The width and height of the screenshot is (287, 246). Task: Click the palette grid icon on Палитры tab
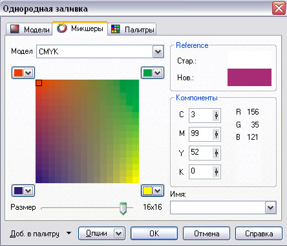point(116,29)
